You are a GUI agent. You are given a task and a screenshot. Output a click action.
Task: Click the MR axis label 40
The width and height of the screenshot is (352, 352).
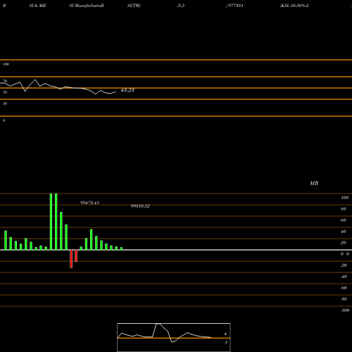(344, 232)
